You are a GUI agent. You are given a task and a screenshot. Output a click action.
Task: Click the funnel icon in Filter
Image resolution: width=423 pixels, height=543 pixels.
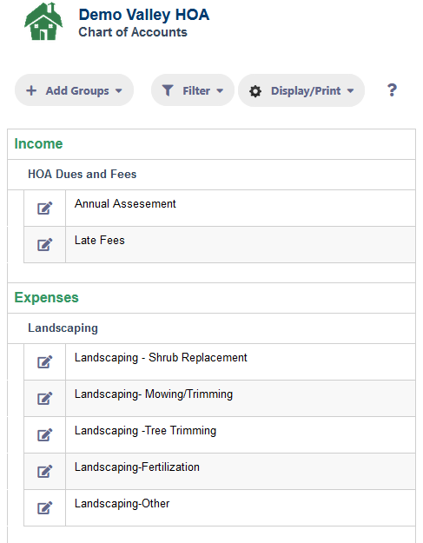[168, 90]
